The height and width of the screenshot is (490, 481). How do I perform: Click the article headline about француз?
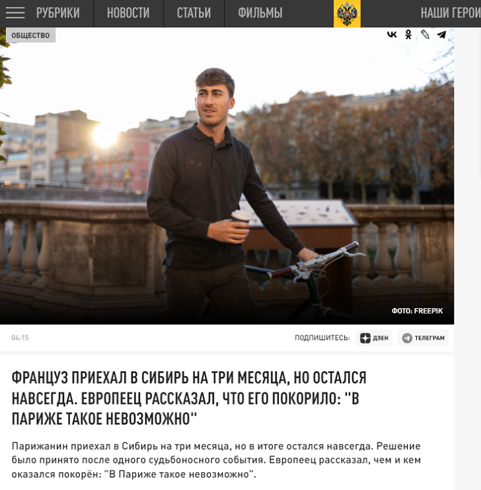coord(189,398)
